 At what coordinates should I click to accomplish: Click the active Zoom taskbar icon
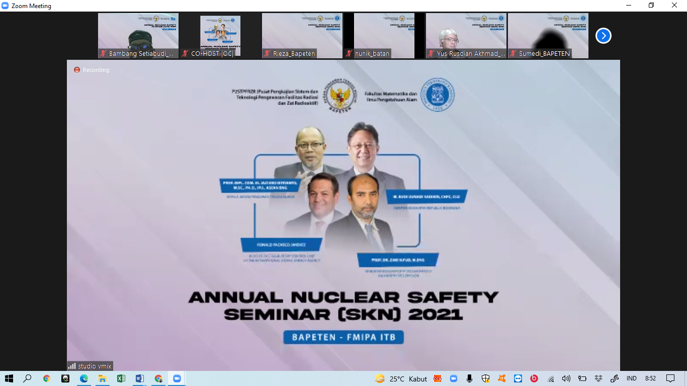[177, 378]
